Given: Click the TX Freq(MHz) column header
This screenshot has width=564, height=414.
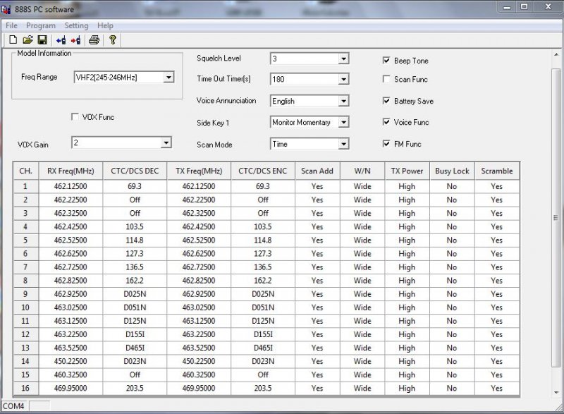Looking at the screenshot, I should tap(199, 171).
